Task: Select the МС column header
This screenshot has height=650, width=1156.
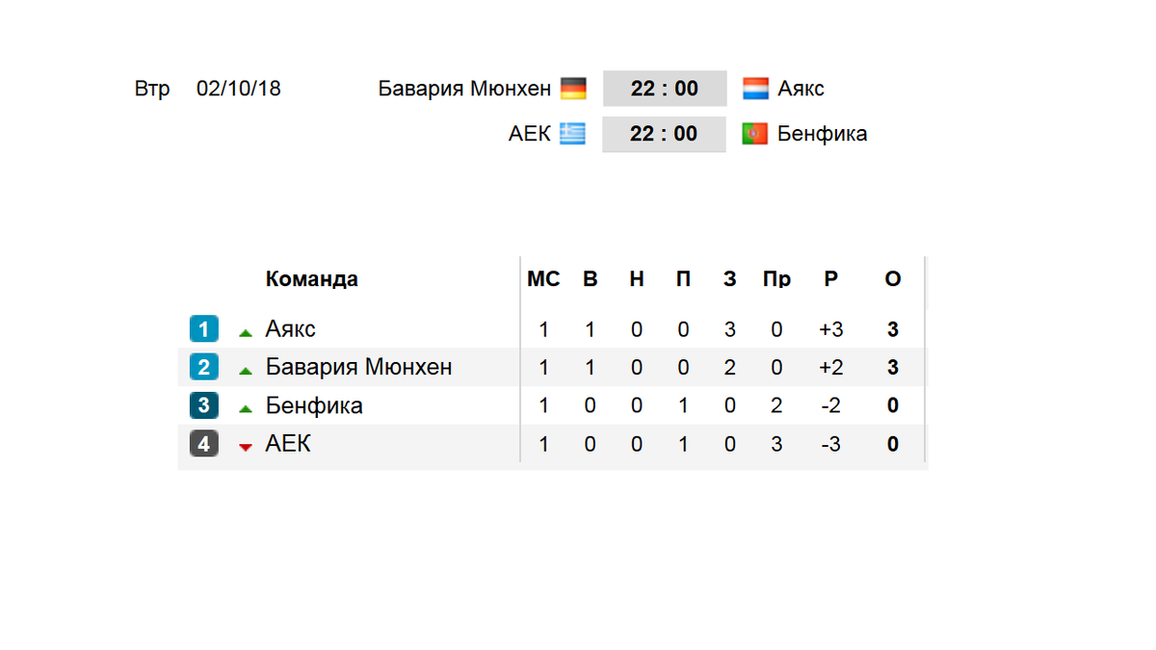Action: 543,279
